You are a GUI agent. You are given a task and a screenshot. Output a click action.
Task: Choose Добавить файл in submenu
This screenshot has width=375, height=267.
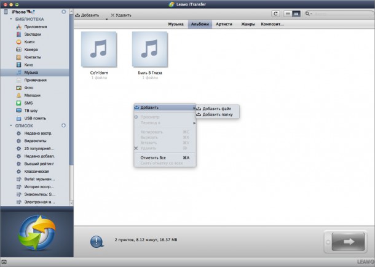218,109
